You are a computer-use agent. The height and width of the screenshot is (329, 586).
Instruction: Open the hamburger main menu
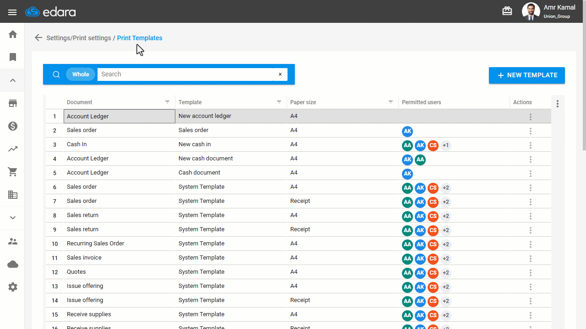[12, 12]
